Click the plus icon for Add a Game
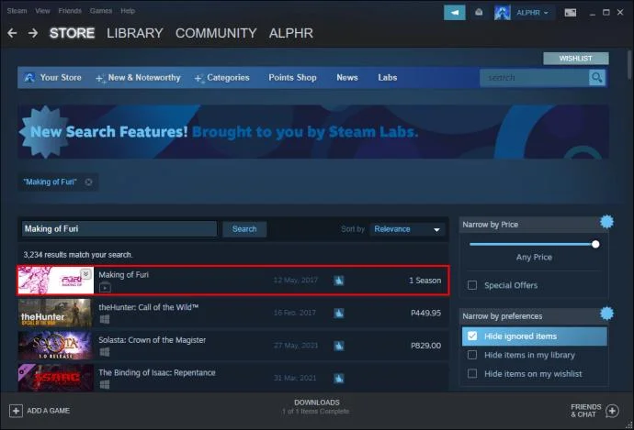 [16, 411]
